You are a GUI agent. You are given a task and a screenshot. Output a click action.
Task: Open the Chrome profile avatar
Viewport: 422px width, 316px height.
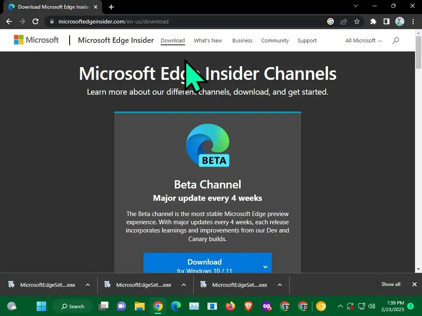399,21
